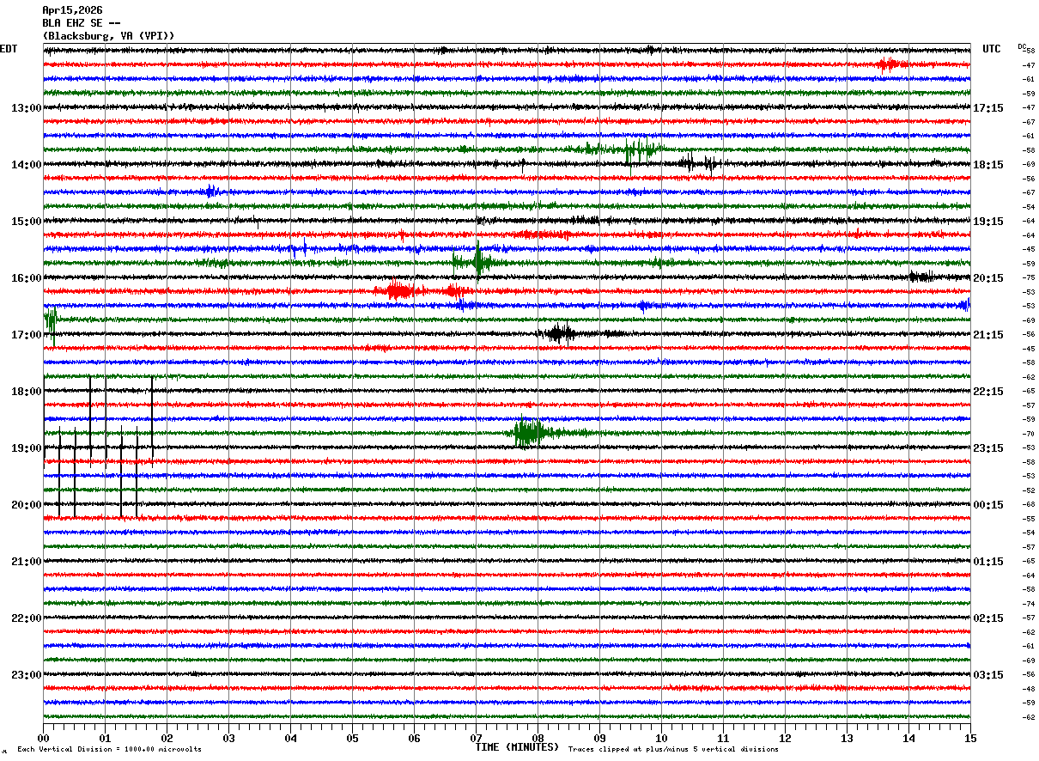Select the 19:00 EDT time label

pos(27,448)
